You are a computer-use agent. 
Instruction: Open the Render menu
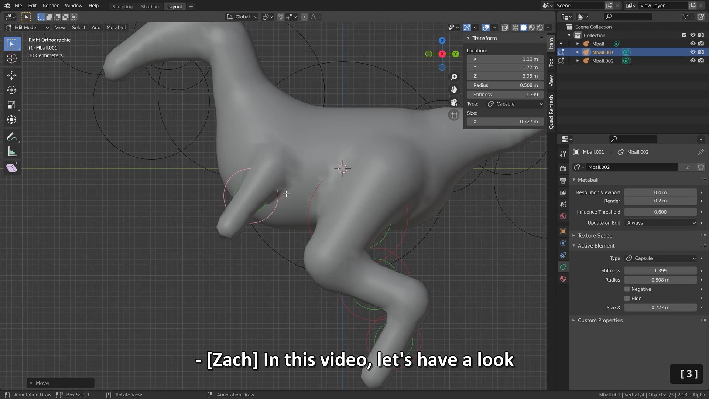click(51, 6)
